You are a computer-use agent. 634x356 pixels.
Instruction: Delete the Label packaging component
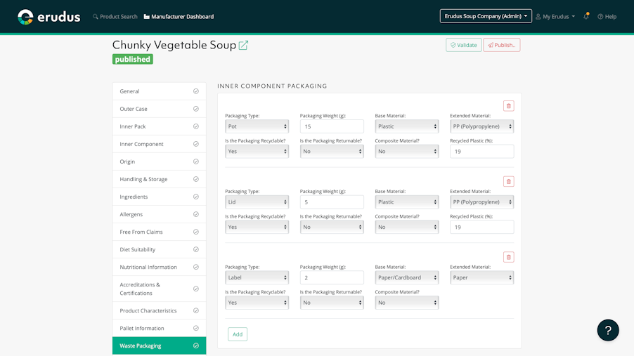(509, 257)
